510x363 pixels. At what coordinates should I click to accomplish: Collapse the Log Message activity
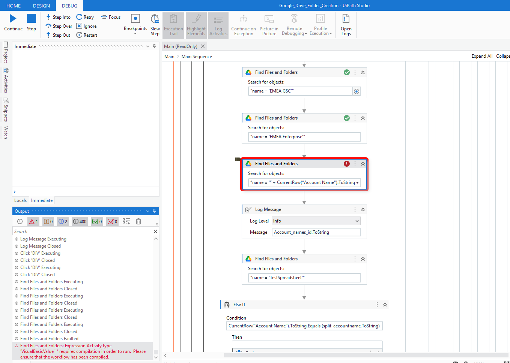click(x=363, y=209)
